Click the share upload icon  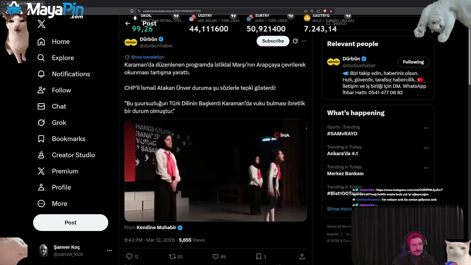tap(302, 256)
